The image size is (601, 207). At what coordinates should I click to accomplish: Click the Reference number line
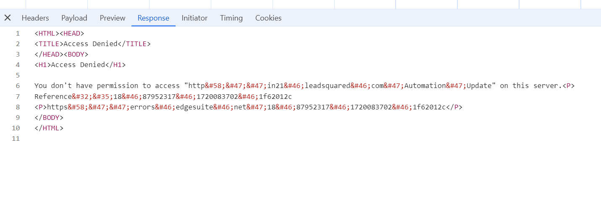[x=163, y=96]
